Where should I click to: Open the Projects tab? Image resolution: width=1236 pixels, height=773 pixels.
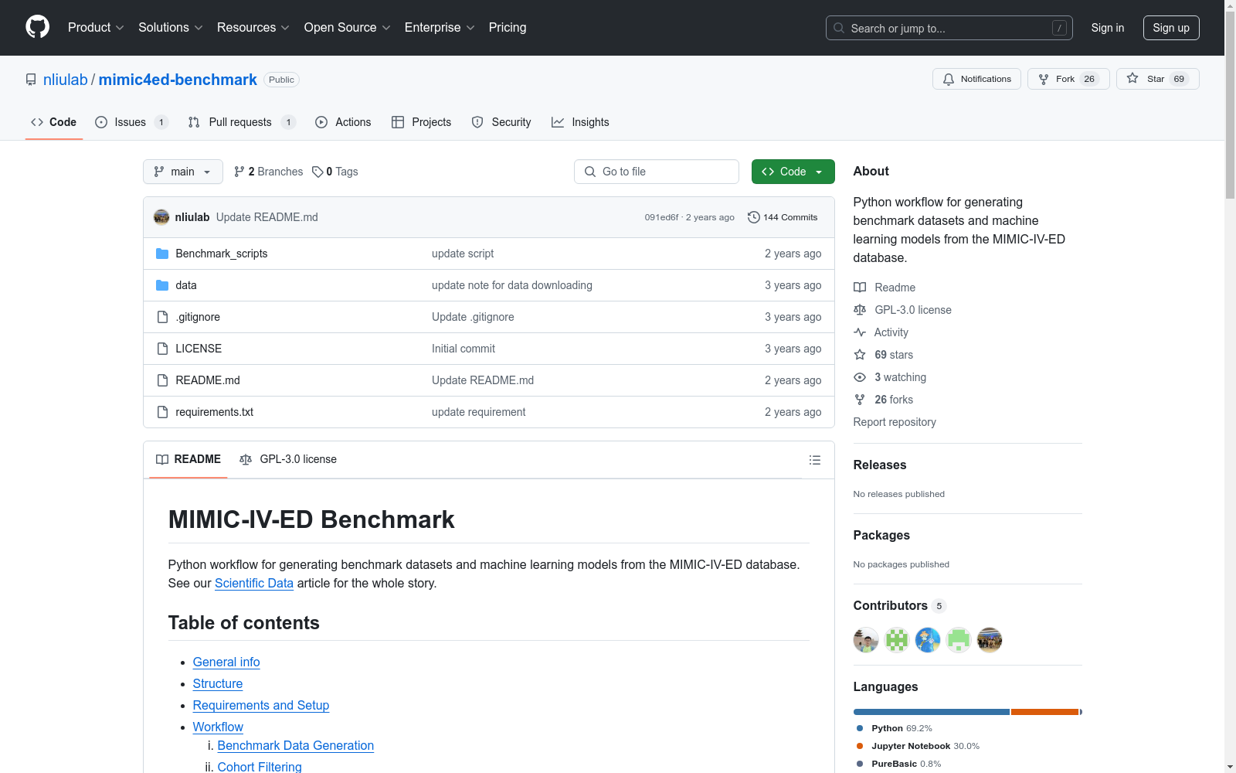tap(421, 122)
